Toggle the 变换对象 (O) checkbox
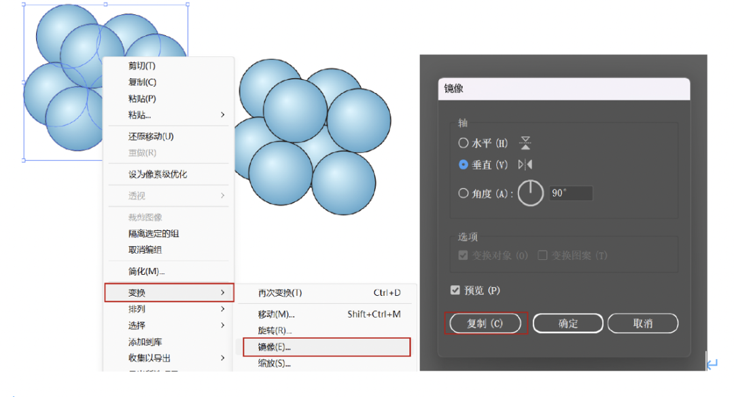 (463, 255)
